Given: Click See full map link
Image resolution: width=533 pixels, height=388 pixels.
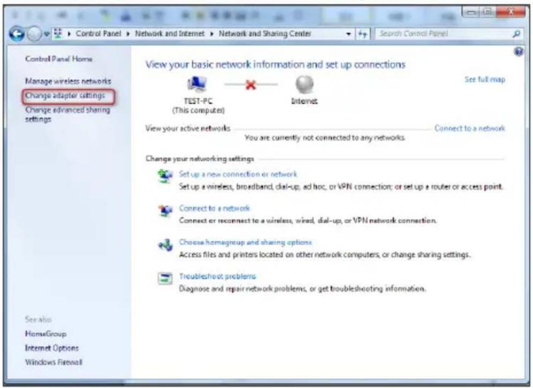Looking at the screenshot, I should tap(485, 79).
